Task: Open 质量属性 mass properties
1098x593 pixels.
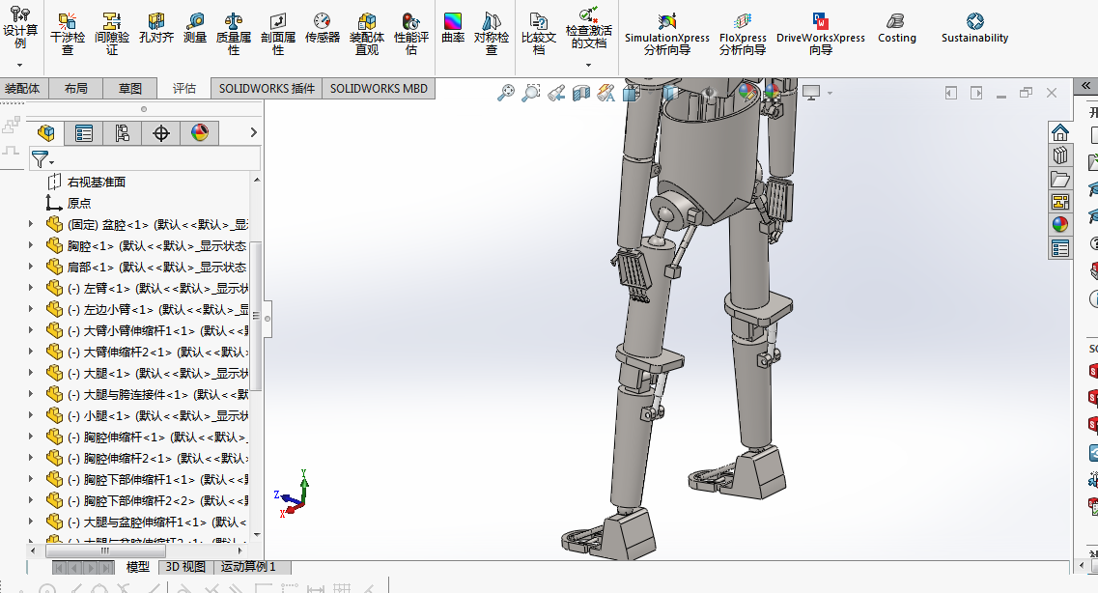Action: [x=233, y=32]
